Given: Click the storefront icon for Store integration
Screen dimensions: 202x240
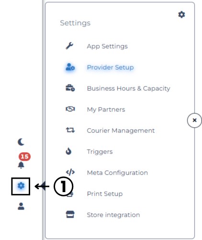Looking at the screenshot, I should 70,214.
